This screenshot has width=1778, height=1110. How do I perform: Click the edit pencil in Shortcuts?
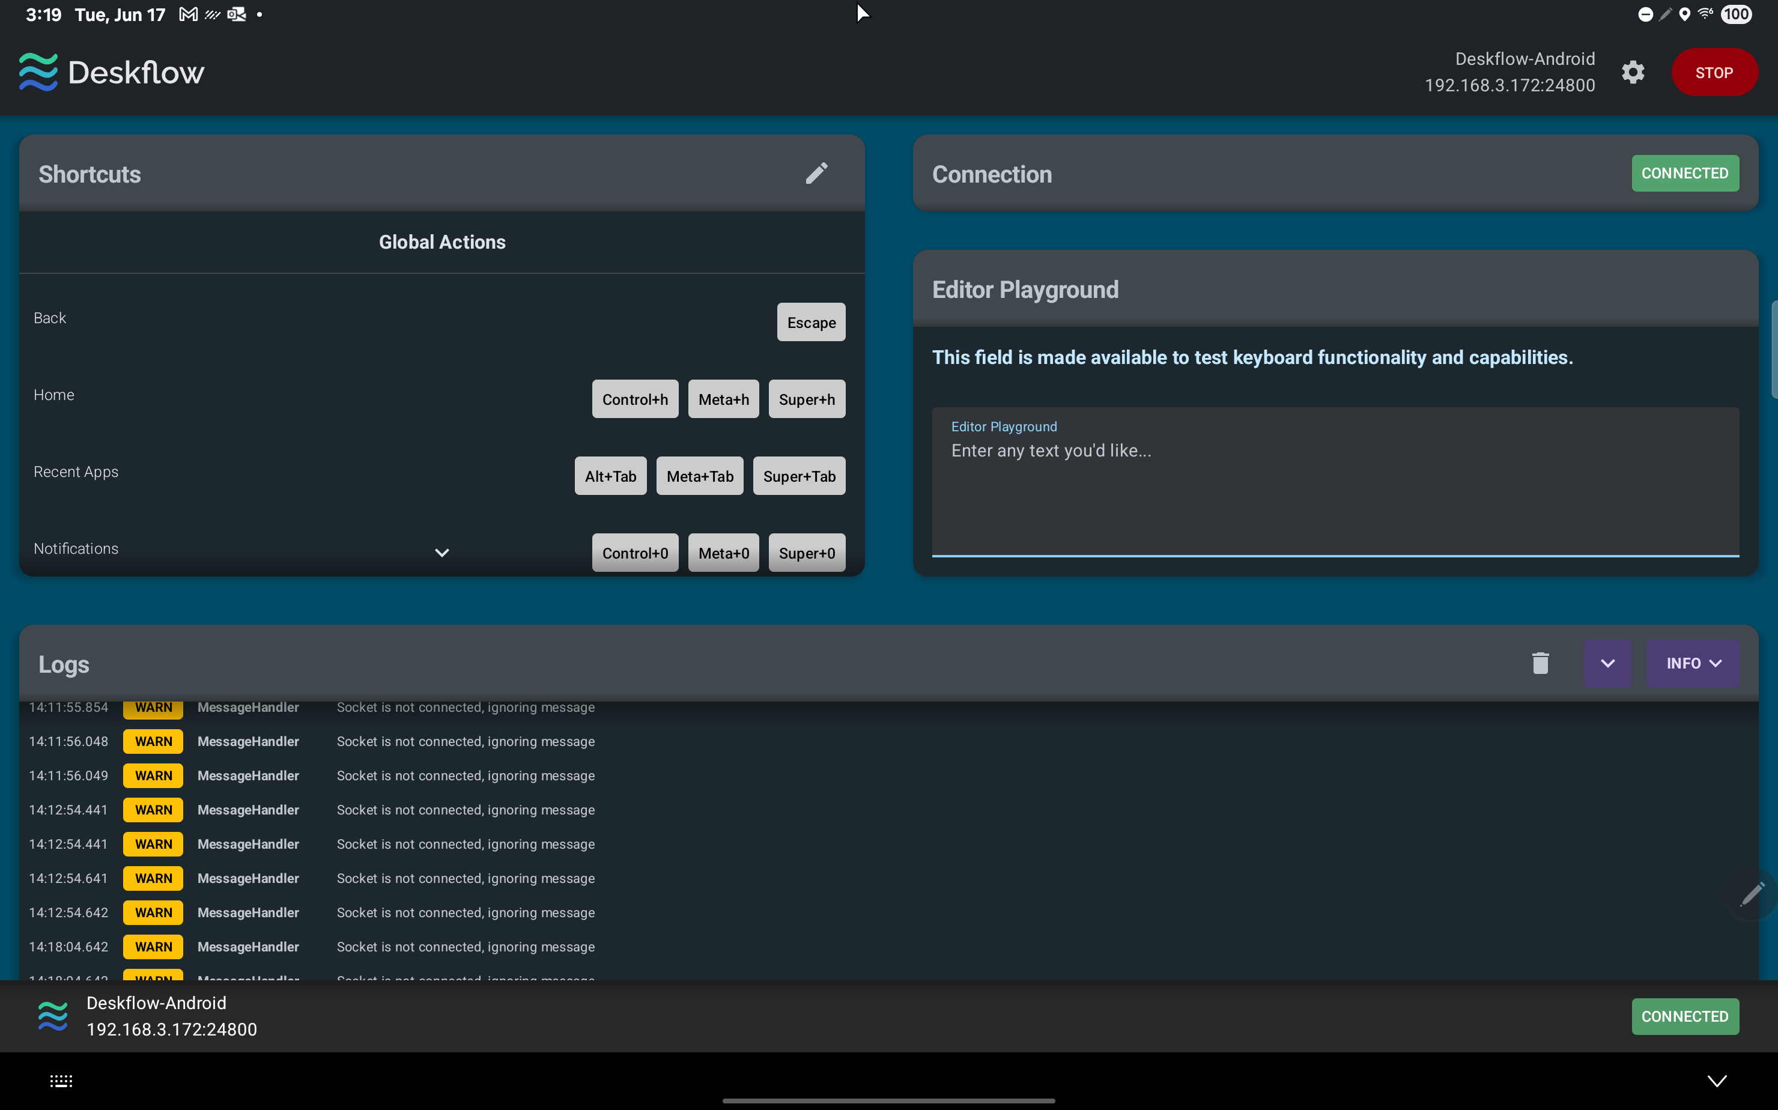tap(816, 173)
